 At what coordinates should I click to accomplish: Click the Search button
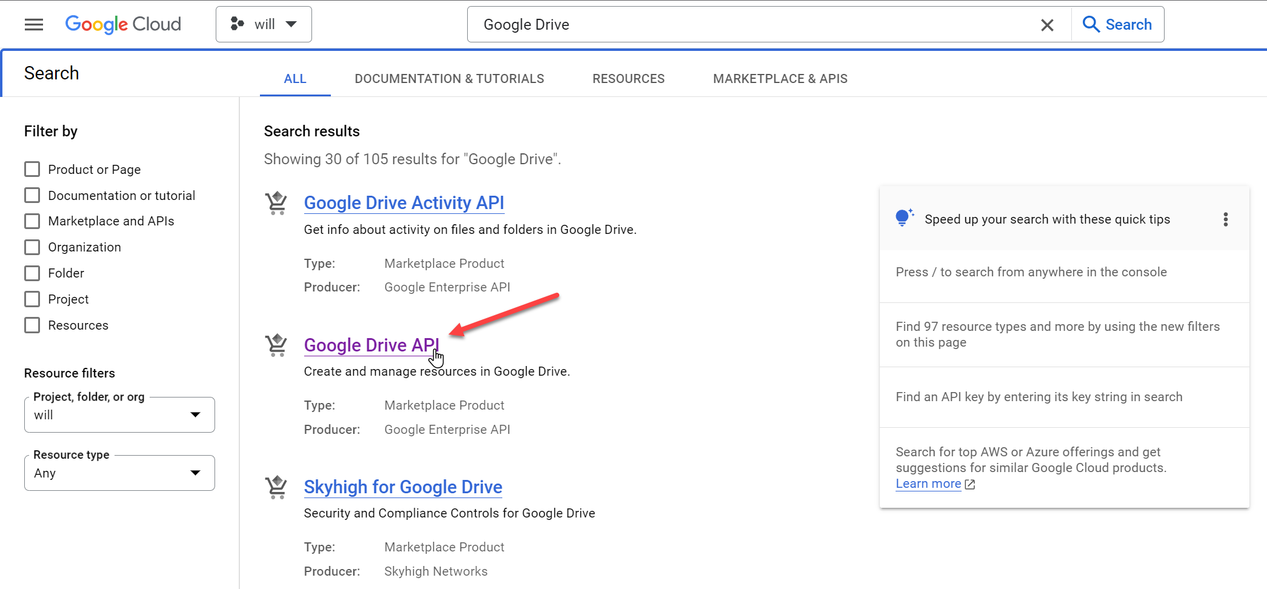tap(1117, 24)
